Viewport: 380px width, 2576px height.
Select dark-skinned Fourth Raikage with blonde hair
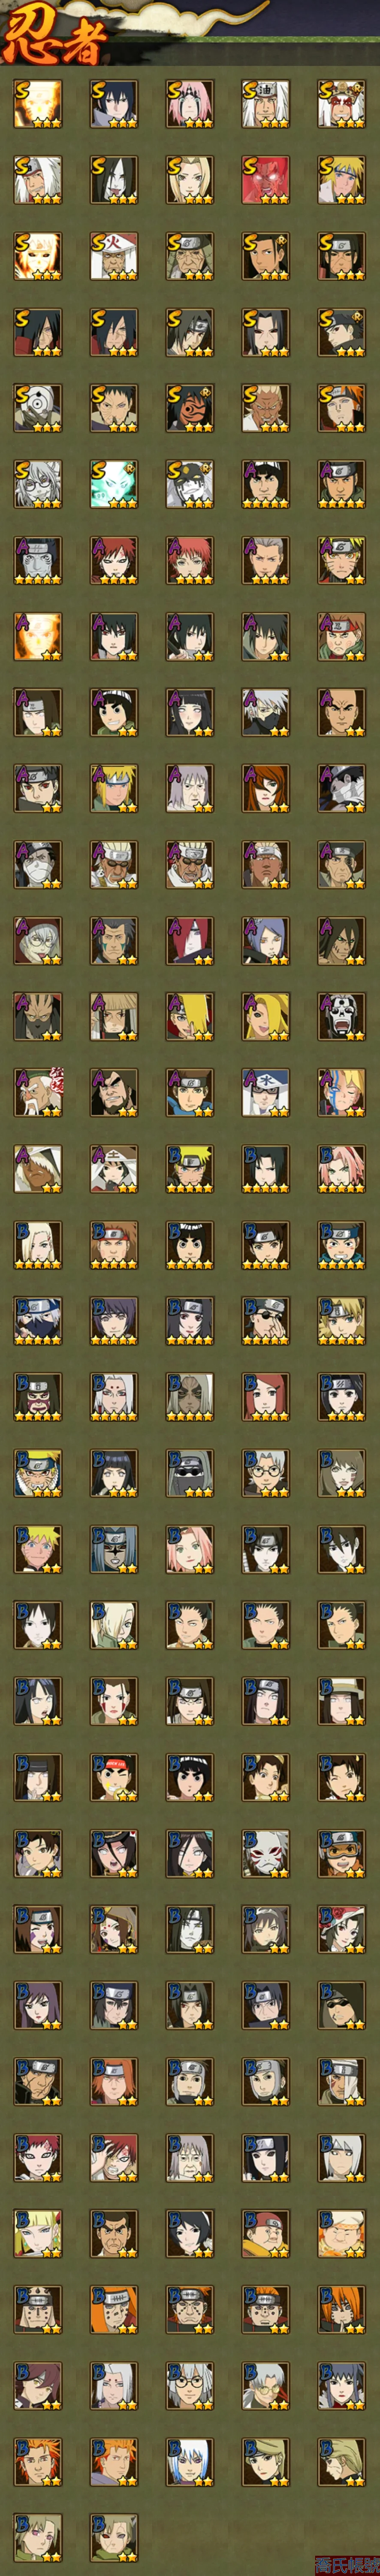tap(265, 408)
